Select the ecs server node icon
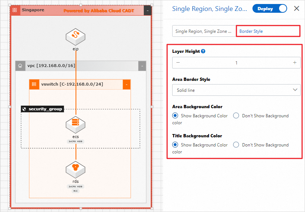Screen dimensions: 305x212 pyautogui.click(x=76, y=125)
